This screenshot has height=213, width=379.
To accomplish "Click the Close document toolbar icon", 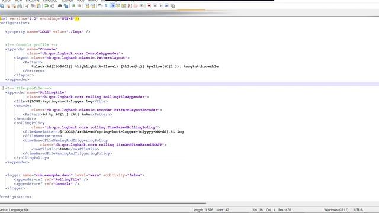I will tap(8, 5).
